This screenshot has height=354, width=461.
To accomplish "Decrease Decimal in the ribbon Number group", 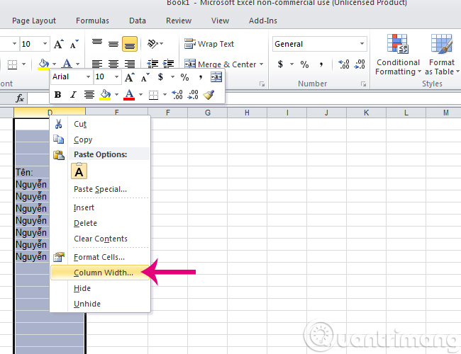I will pyautogui.click(x=360, y=64).
